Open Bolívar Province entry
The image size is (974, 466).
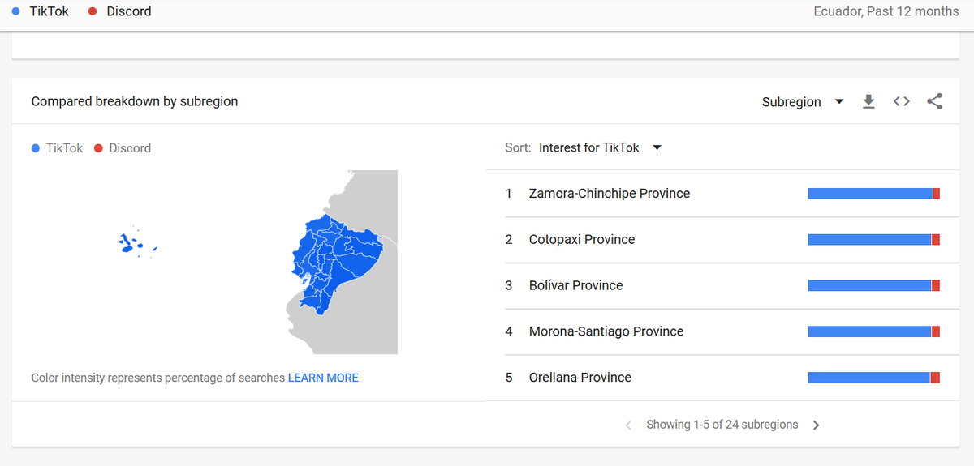[722, 285]
